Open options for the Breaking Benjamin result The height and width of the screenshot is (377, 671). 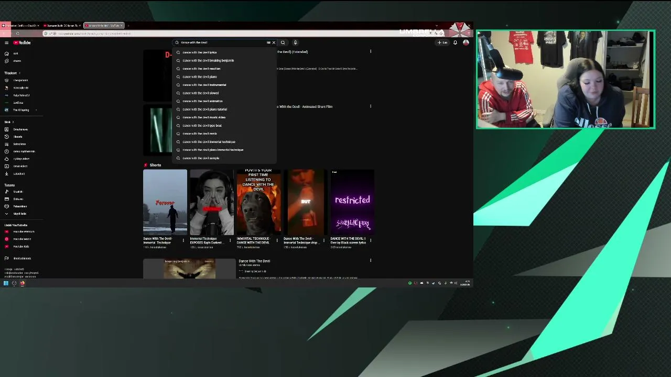(371, 260)
